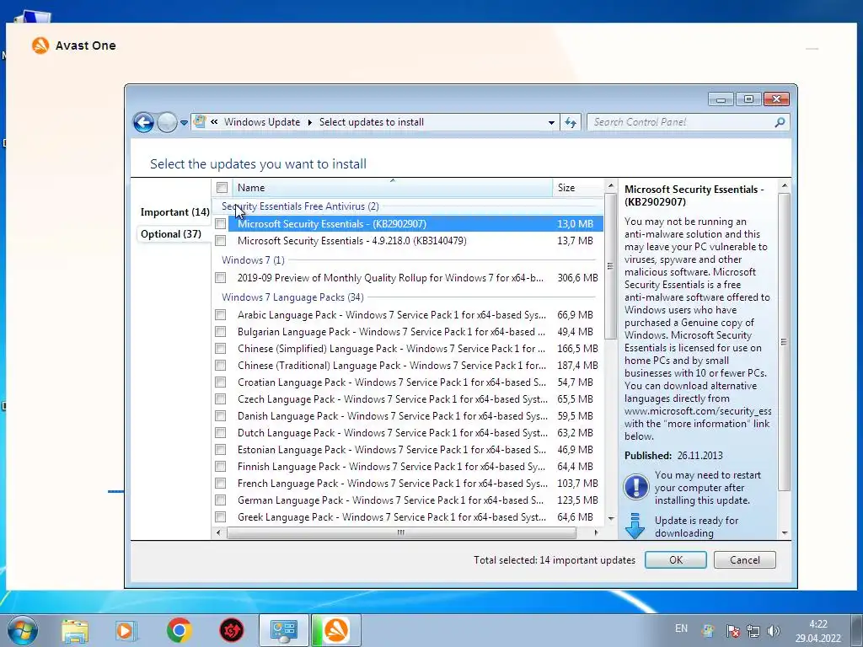This screenshot has width=863, height=647.
Task: Open recent pages dropdown next to Forward arrow
Action: (x=184, y=123)
